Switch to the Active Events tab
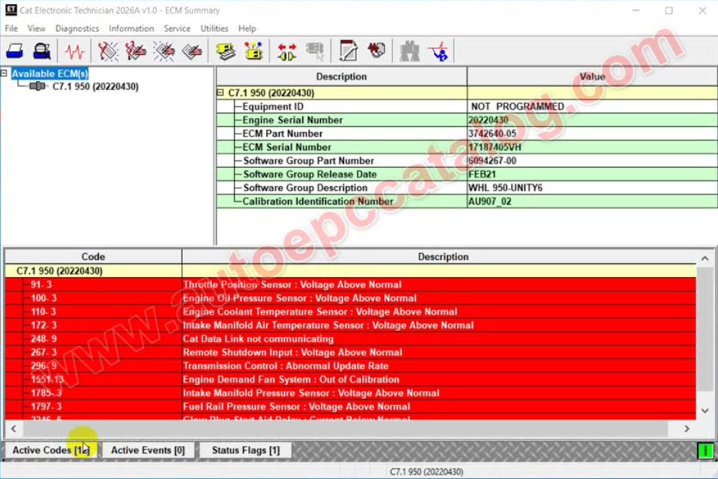This screenshot has height=479, width=718. [148, 450]
